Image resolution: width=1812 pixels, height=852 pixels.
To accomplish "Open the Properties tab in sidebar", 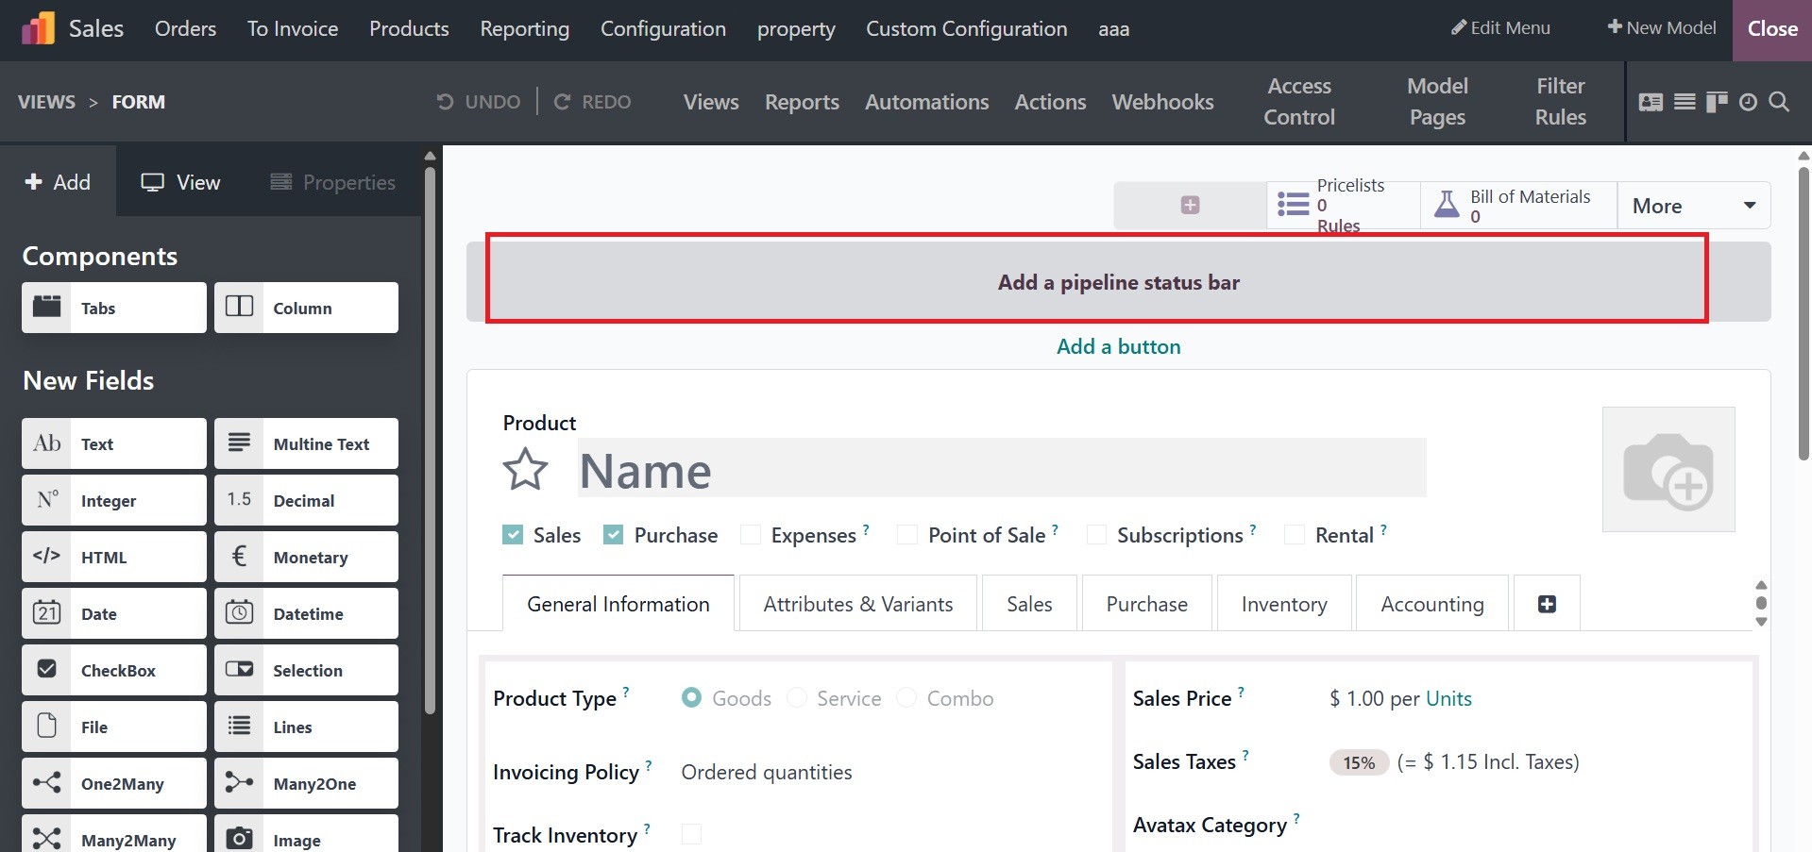I will click(332, 182).
